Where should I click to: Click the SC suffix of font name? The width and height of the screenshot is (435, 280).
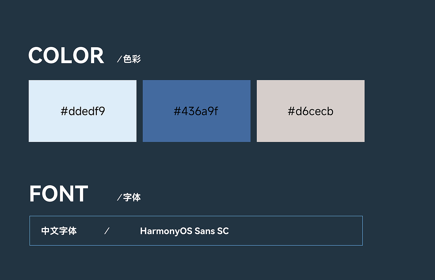223,231
